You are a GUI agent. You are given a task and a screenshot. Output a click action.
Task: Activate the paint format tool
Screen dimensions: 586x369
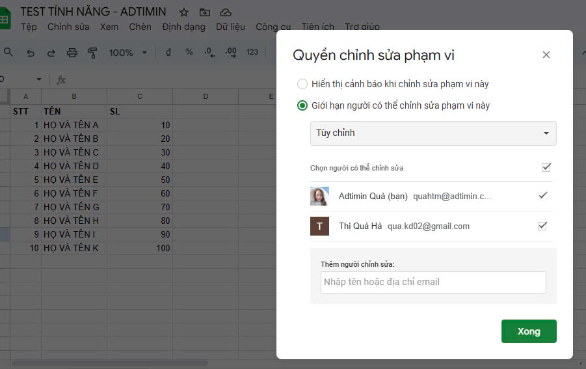(92, 53)
